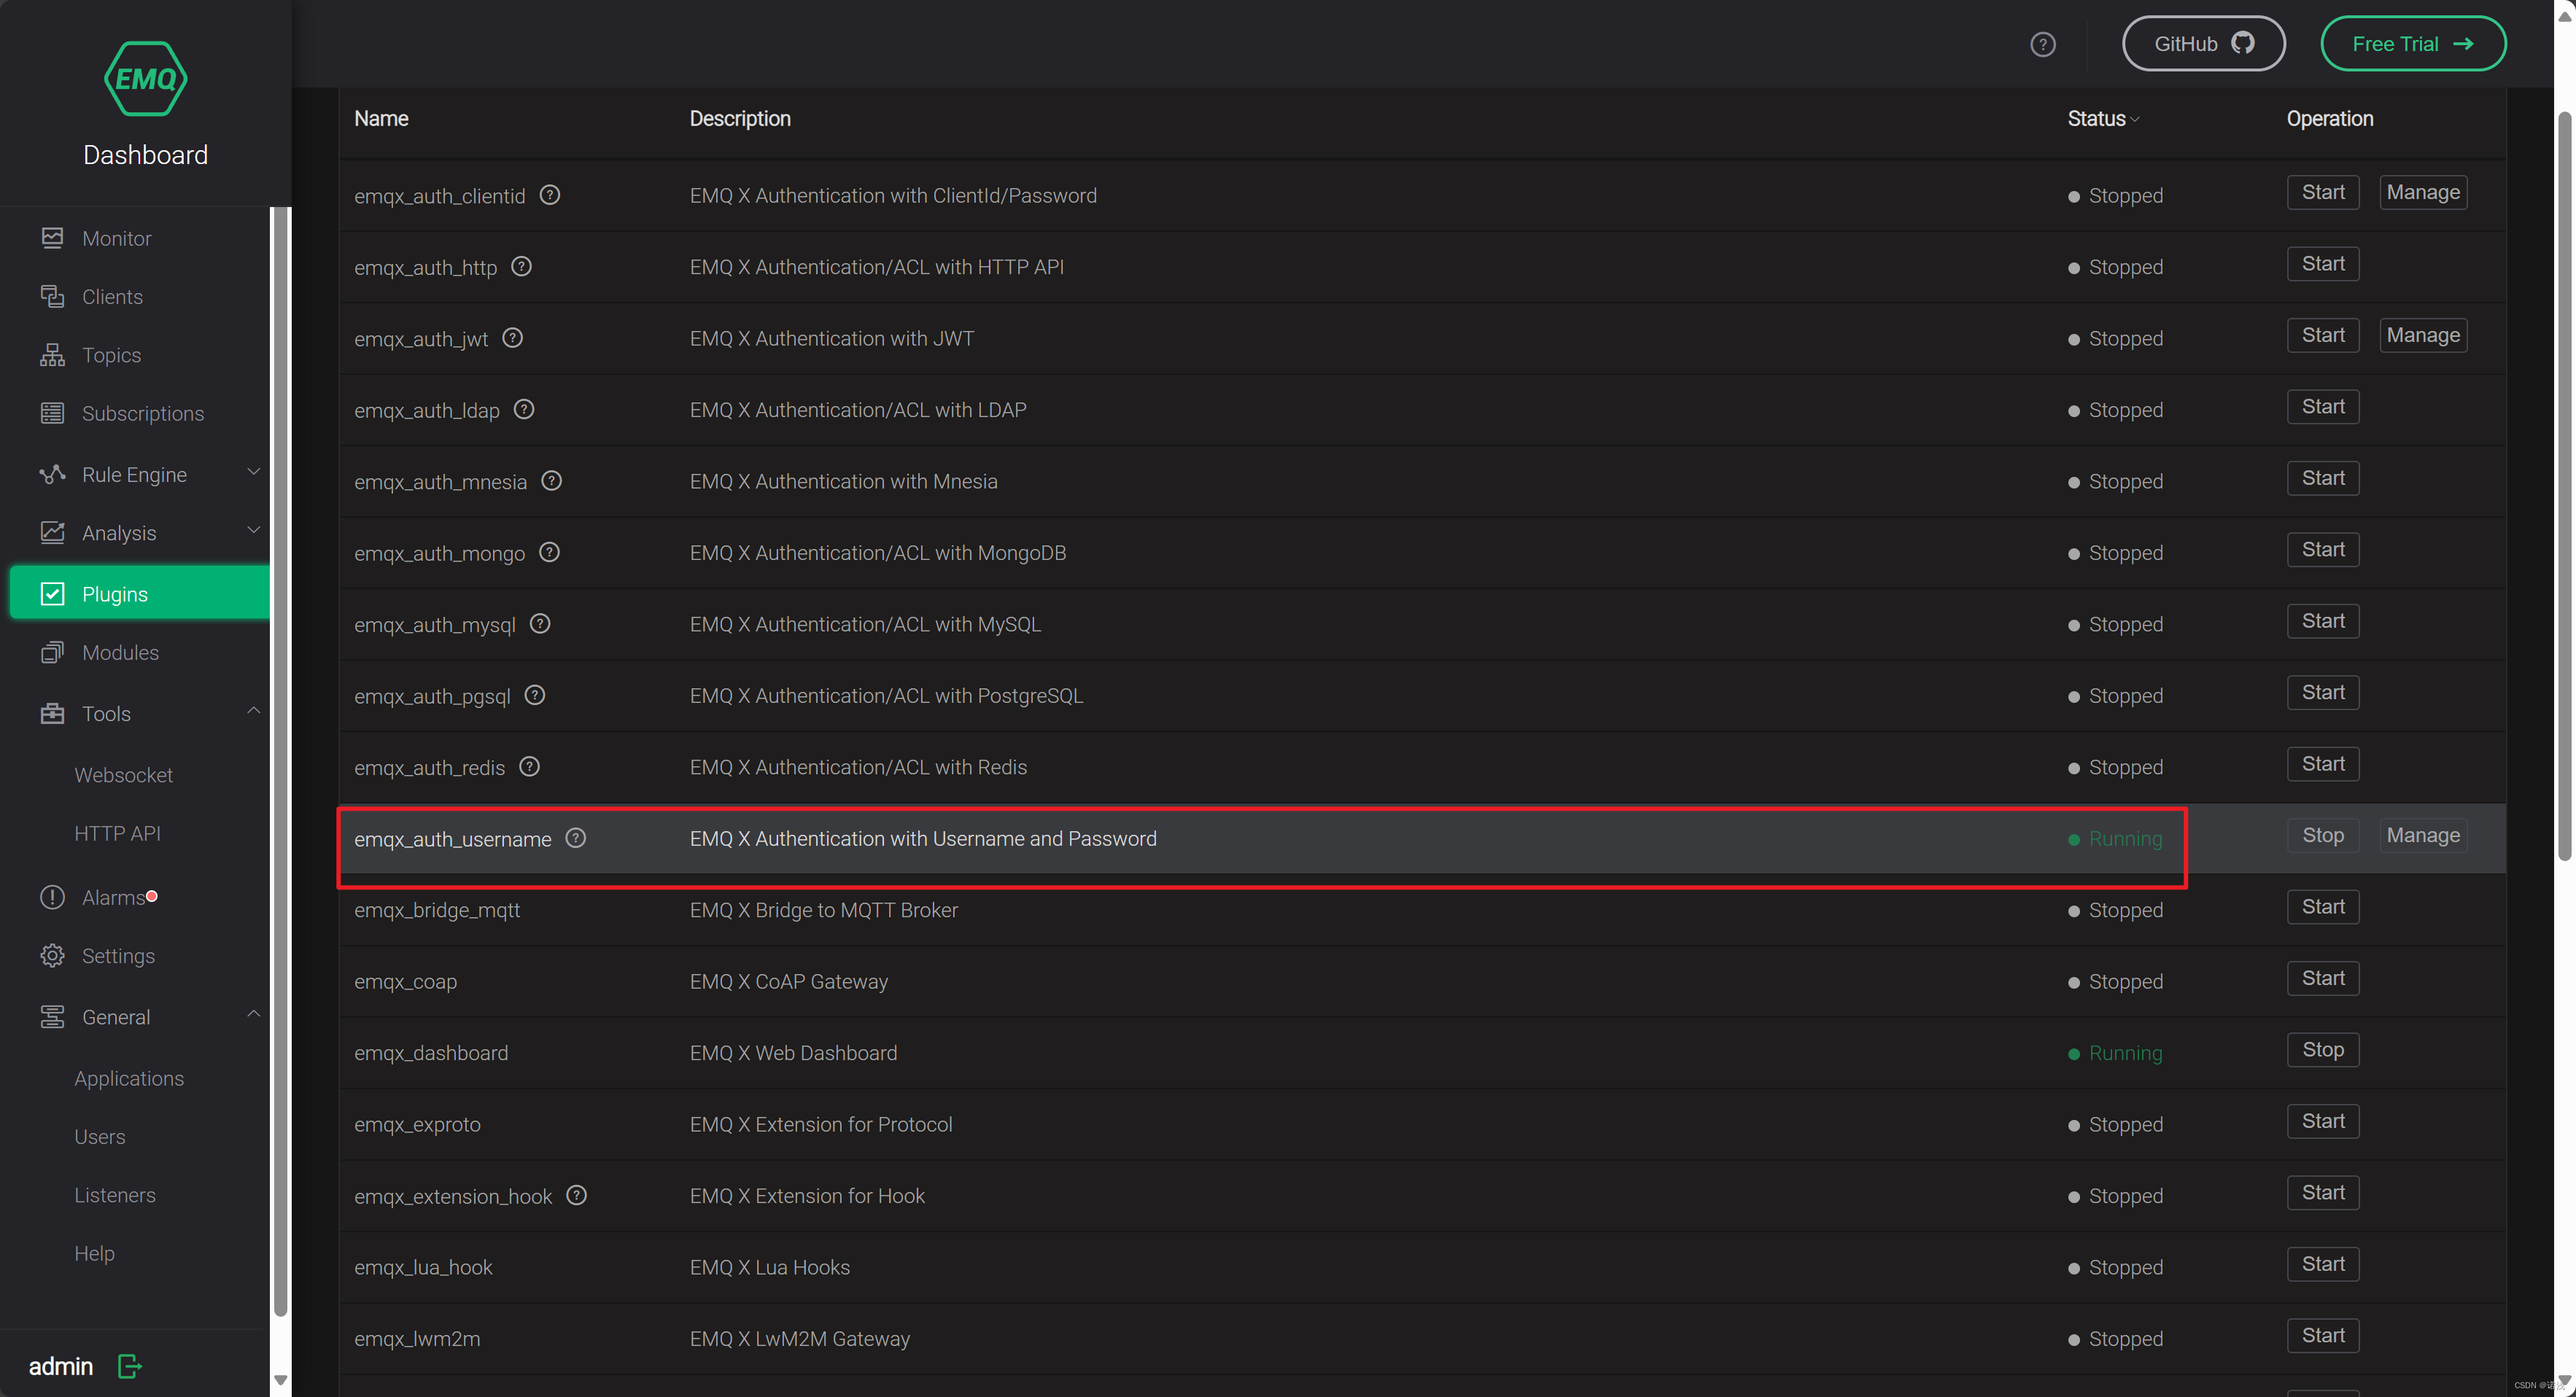Click help icon beside emqx_auth_redis

(530, 766)
